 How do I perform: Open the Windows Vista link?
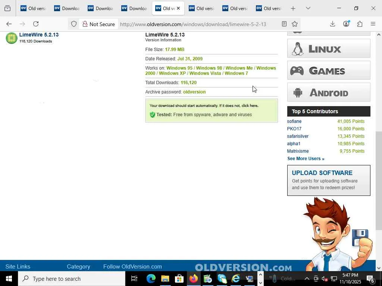click(205, 73)
